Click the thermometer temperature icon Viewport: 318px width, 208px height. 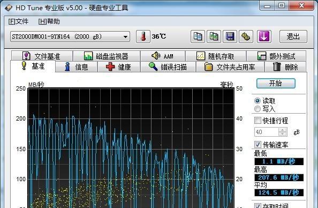tap(143, 36)
